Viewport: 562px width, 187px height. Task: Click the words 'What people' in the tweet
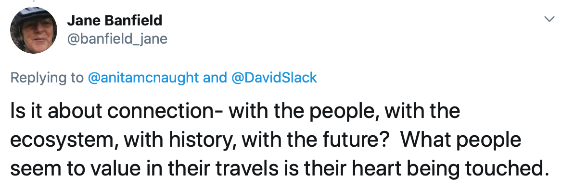460,140
